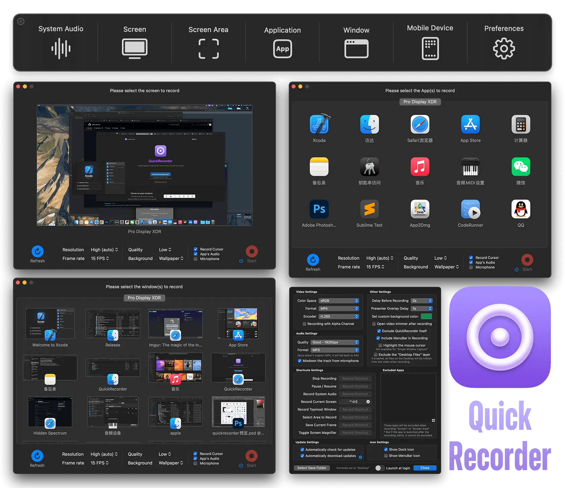
Task: Toggle Launch at login switch
Action: [380, 468]
